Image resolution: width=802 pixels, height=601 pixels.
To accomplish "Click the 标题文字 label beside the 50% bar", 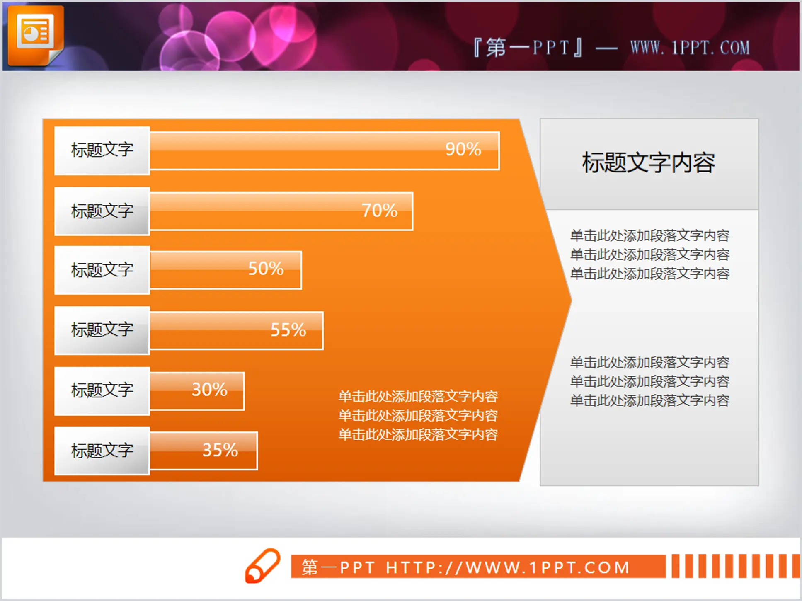I will (102, 270).
